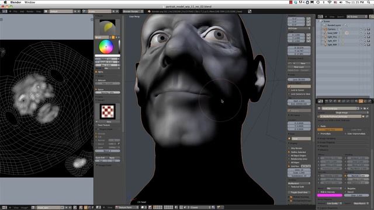Click New under the brush texture preview
374x210 pixels.
point(109,122)
